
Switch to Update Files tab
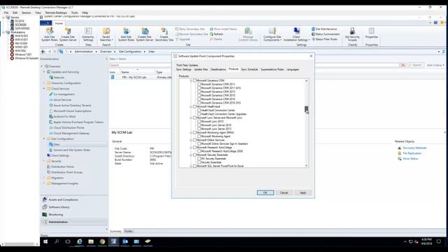click(x=201, y=69)
